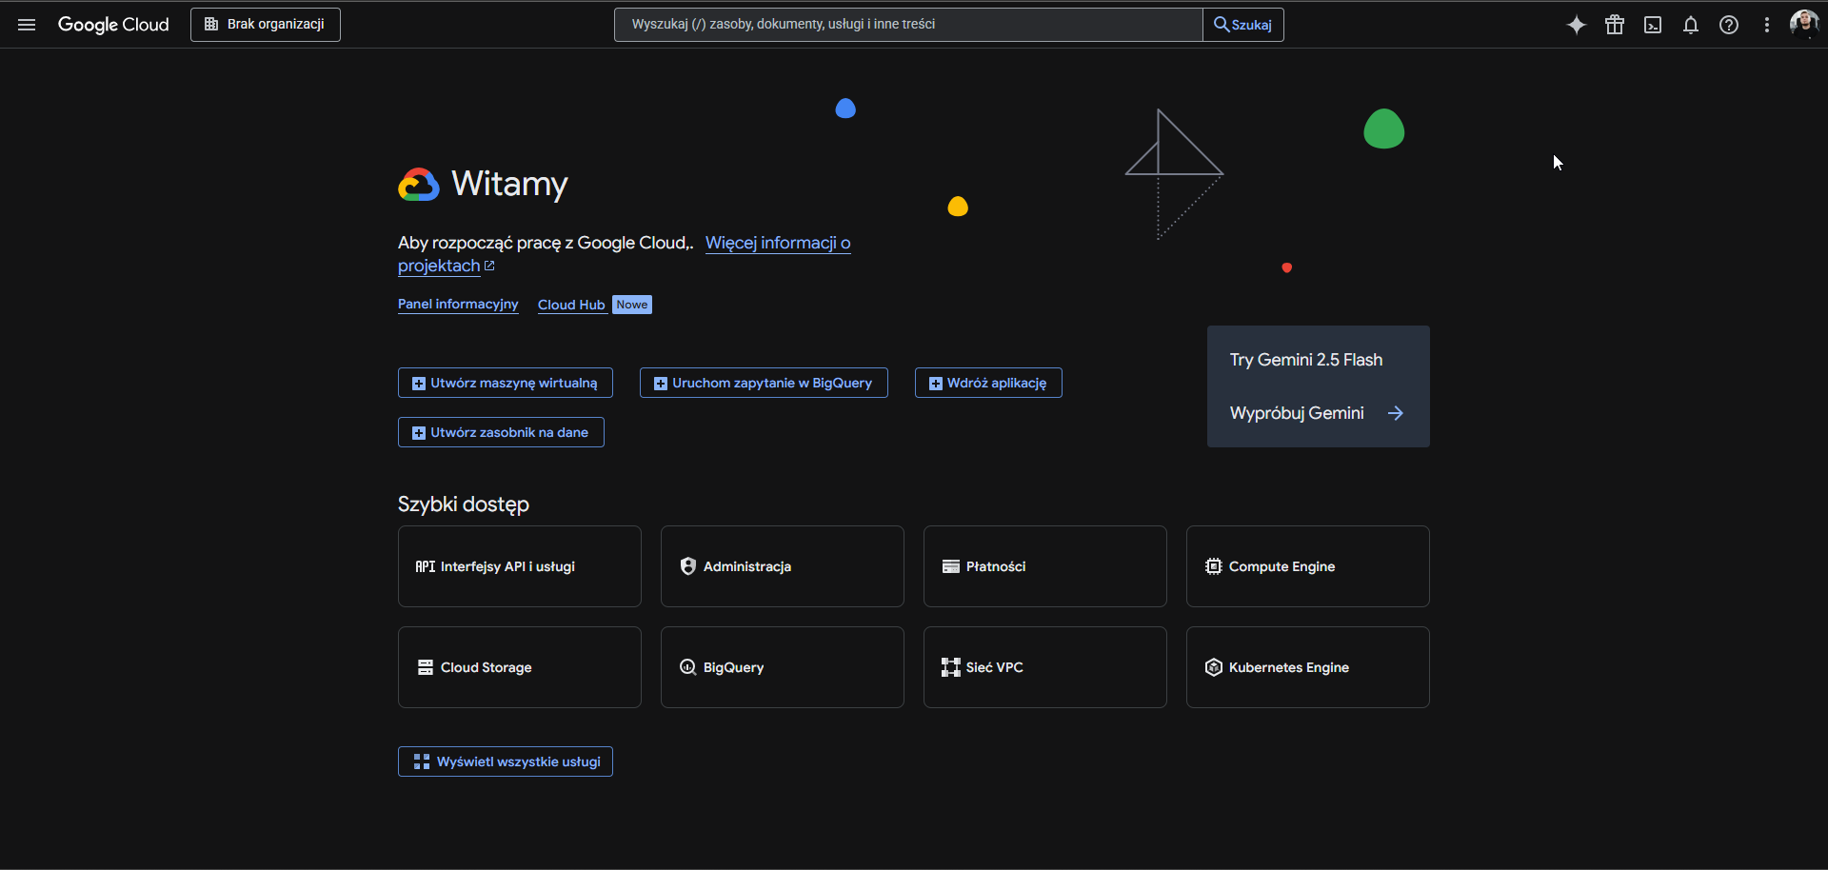This screenshot has height=870, width=1828.
Task: Expand Wyświetl wszystkie usługi list
Action: pyautogui.click(x=505, y=761)
